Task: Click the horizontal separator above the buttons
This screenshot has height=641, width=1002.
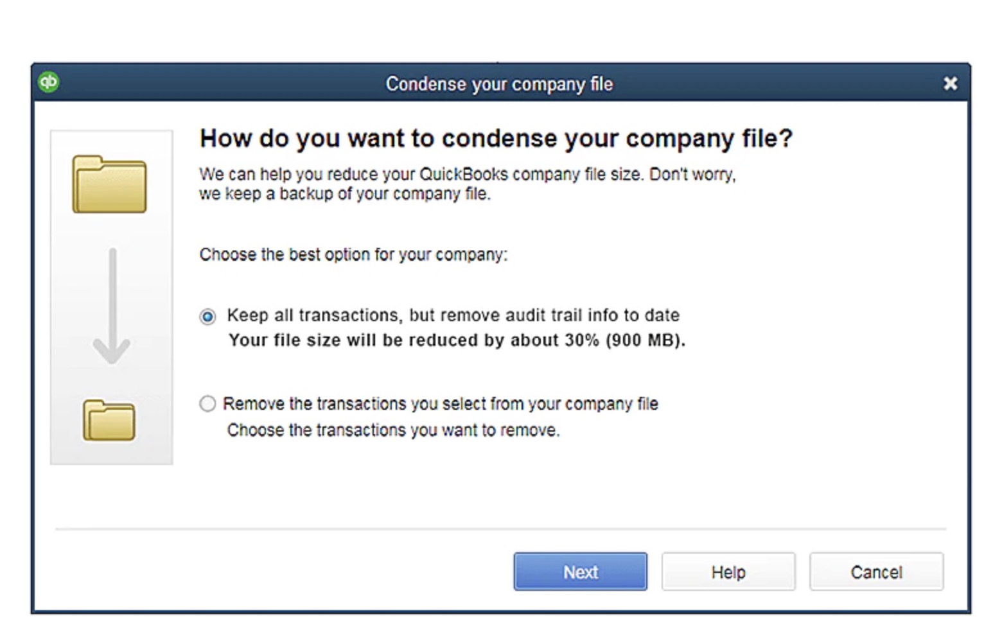Action: click(501, 529)
